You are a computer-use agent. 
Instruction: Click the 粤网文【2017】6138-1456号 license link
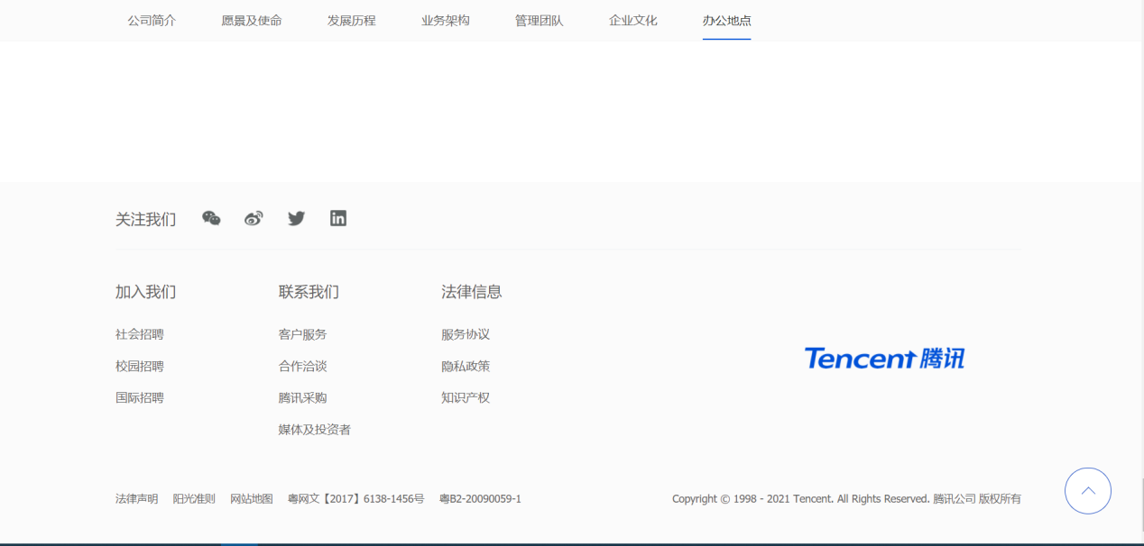pos(356,498)
